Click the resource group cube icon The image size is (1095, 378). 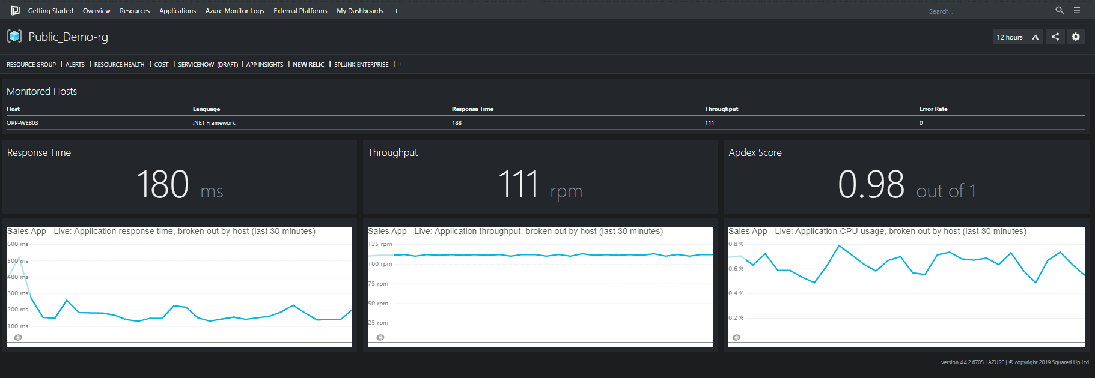[14, 37]
